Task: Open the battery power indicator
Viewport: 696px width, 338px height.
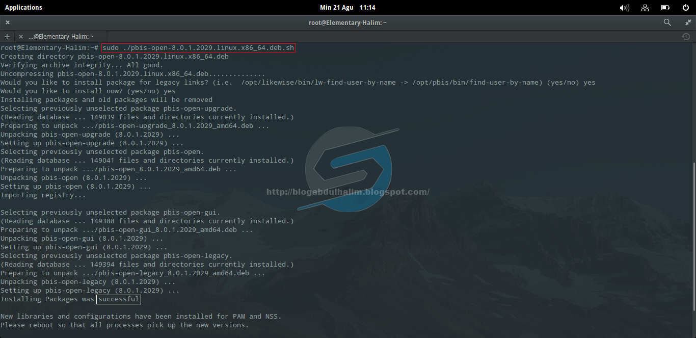Action: (x=665, y=8)
